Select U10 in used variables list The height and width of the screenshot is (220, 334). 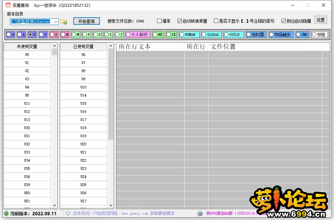(83, 87)
